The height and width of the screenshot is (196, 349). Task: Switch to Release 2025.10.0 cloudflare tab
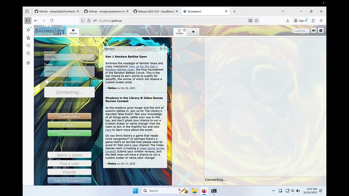click(156, 11)
